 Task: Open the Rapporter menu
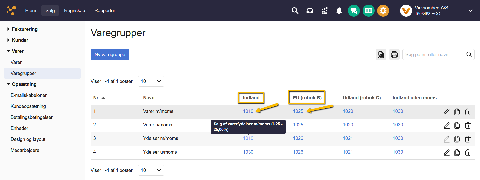click(x=105, y=11)
